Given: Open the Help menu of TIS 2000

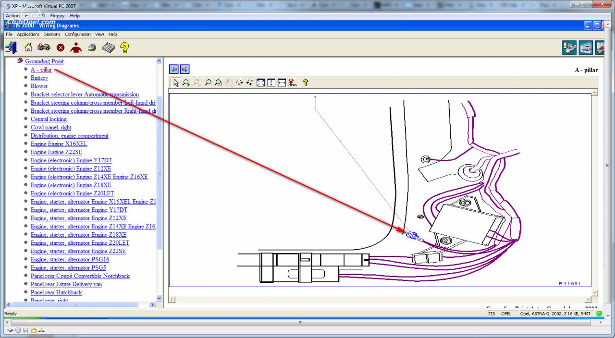Looking at the screenshot, I should click(x=112, y=35).
